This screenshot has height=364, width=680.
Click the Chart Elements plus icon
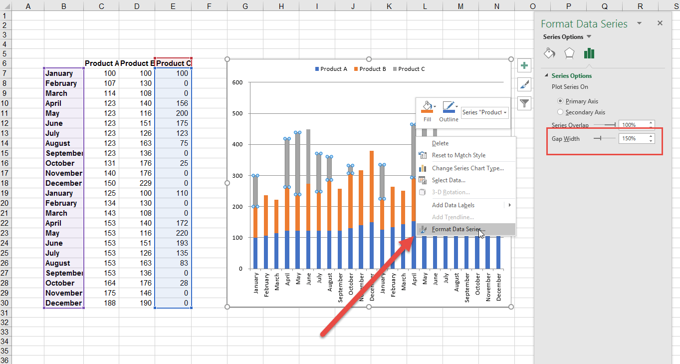pyautogui.click(x=524, y=65)
